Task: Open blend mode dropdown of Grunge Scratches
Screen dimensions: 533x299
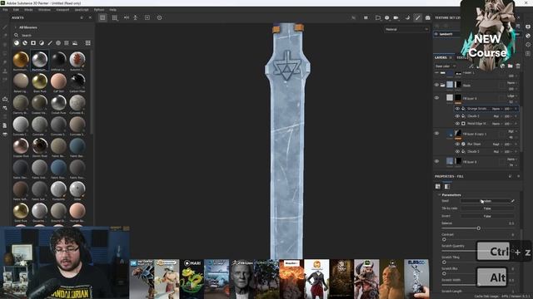Action: (x=496, y=109)
